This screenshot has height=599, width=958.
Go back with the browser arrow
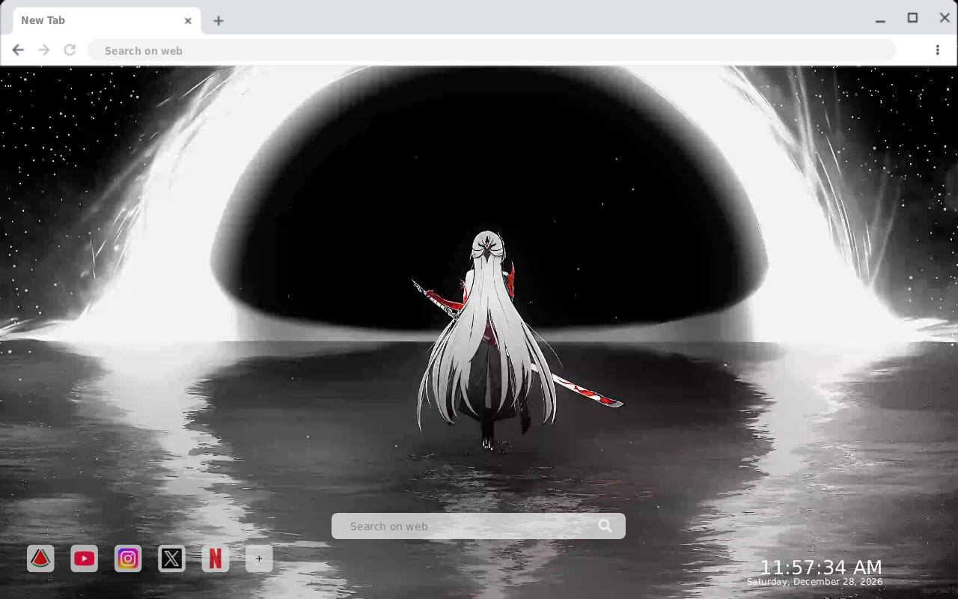18,50
